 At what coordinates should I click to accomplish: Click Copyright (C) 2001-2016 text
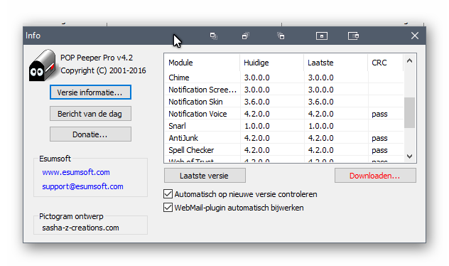tap(103, 70)
